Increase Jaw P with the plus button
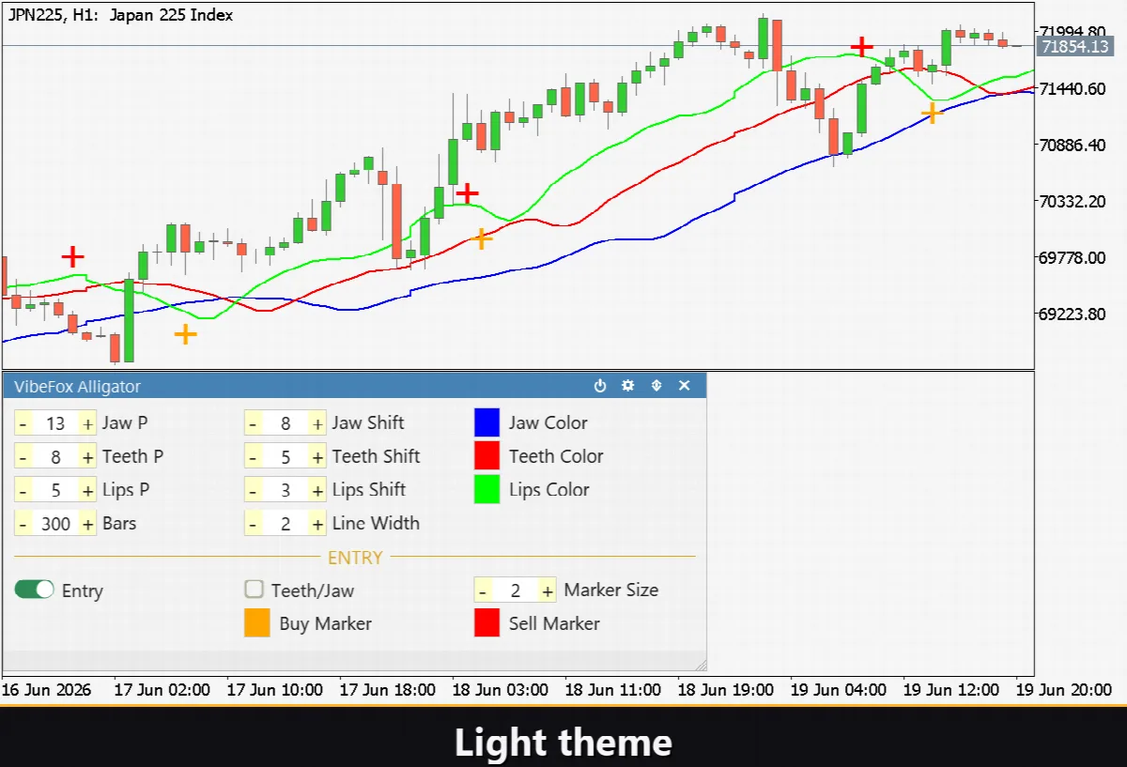The image size is (1127, 767). click(x=87, y=423)
